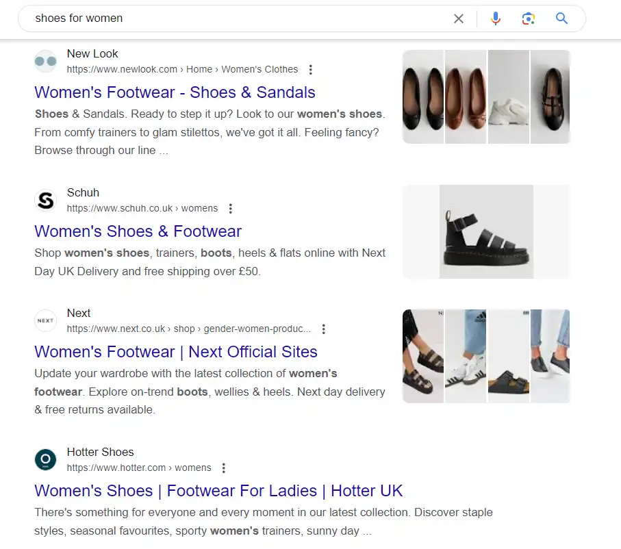This screenshot has height=549, width=621.
Task: Open Next black two-strap slide thumbnail
Action: tap(509, 356)
